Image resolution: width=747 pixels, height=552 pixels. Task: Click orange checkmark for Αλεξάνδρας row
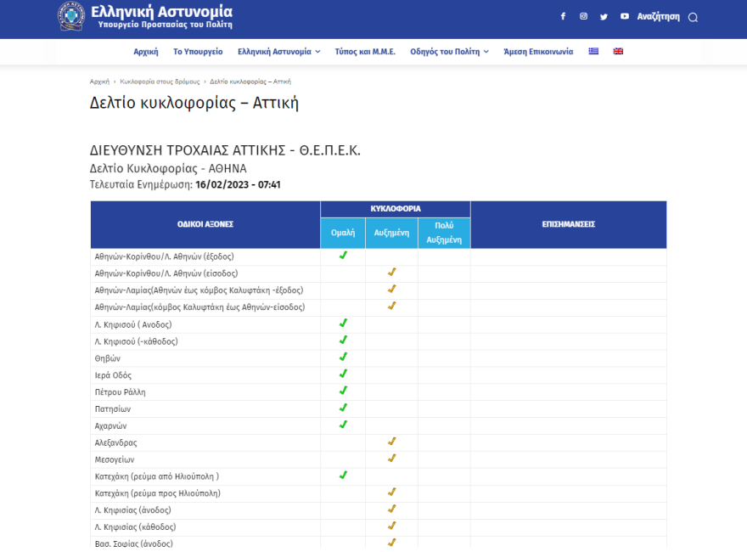(x=391, y=442)
